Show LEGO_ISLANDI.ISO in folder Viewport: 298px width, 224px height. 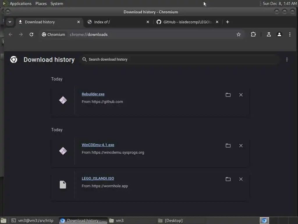tap(228, 179)
